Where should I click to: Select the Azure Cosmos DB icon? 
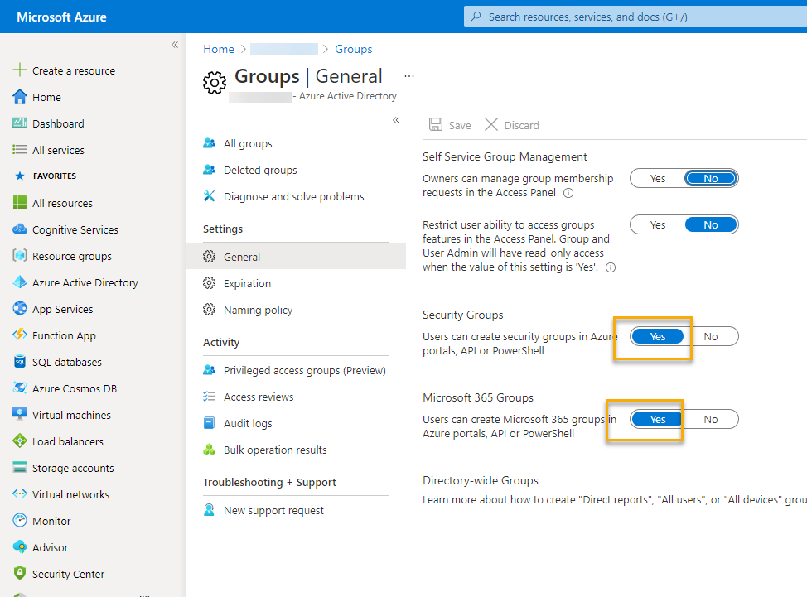(x=20, y=388)
